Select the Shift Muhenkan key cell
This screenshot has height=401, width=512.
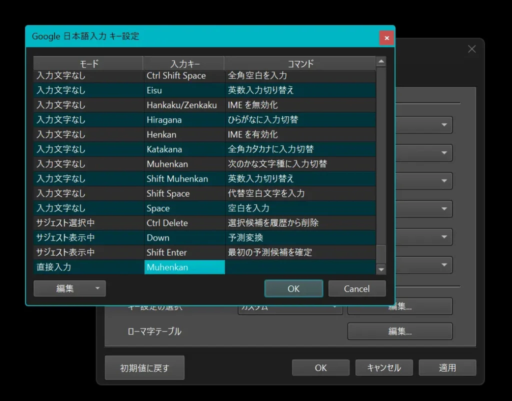pyautogui.click(x=184, y=178)
